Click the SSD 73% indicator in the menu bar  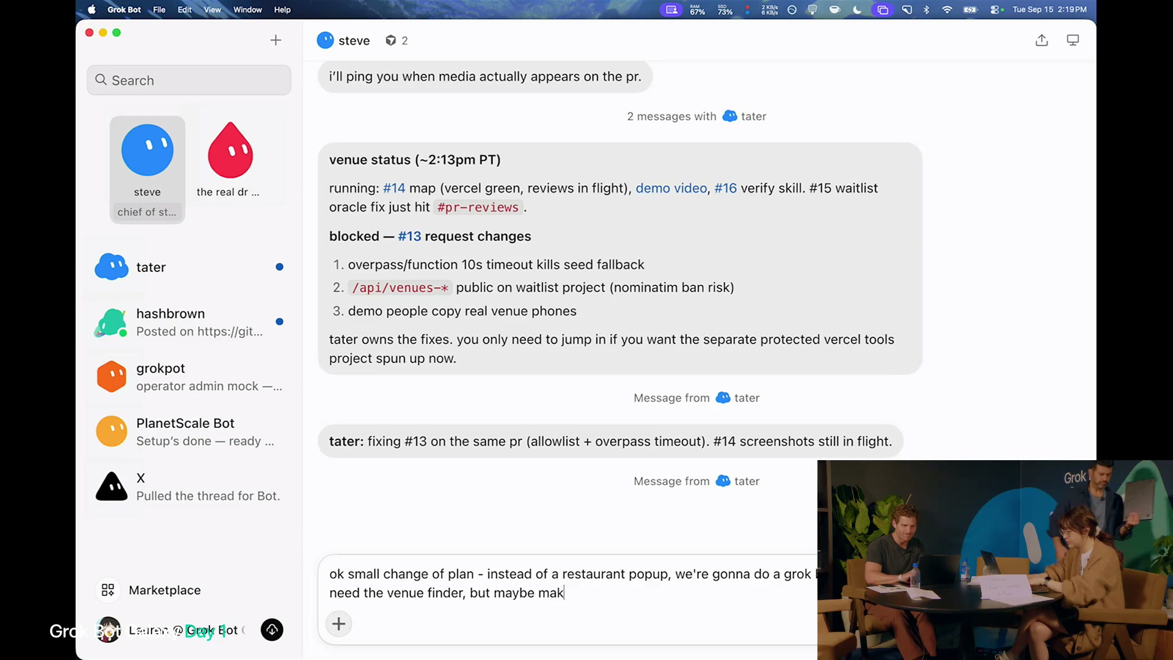[725, 10]
